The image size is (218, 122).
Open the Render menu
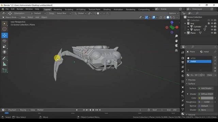point(20,9)
